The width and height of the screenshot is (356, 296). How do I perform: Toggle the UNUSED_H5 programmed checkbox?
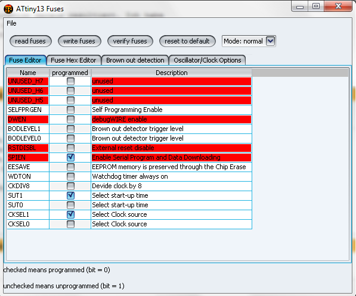click(70, 100)
